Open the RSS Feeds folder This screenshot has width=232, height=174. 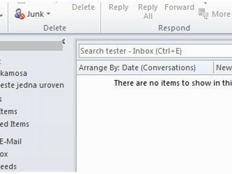click(8, 167)
